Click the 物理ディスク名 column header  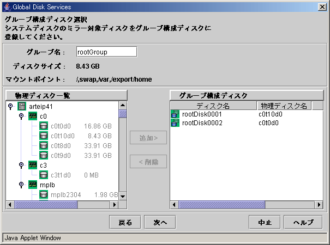pos(284,106)
